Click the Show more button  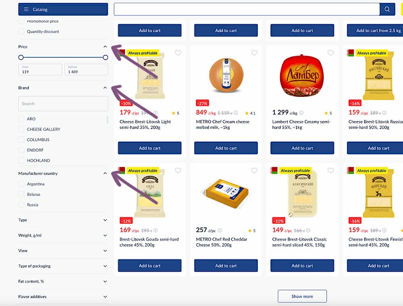click(x=302, y=296)
